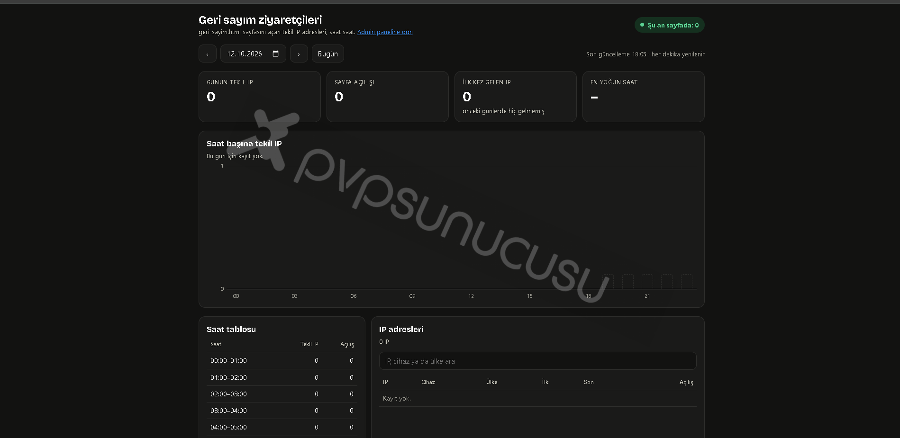
Task: Select the 04:00–05:00 row label
Action: pos(228,427)
